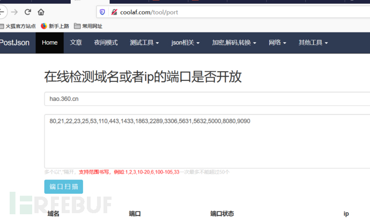Open the 文章 navigation item
The height and width of the screenshot is (218, 370).
point(76,43)
